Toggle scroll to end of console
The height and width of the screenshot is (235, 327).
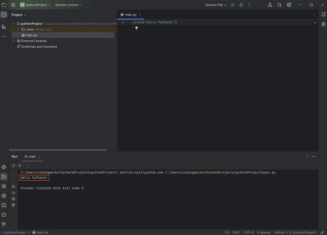tap(14, 193)
